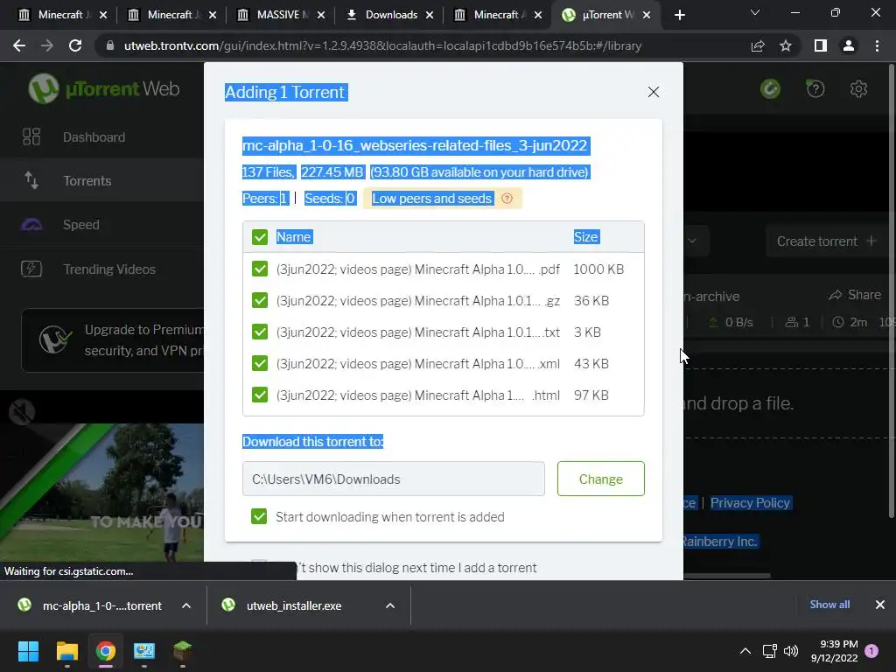Viewport: 896px width, 672px height.
Task: Expand options for mc-alpha torrent download
Action: pos(186,605)
